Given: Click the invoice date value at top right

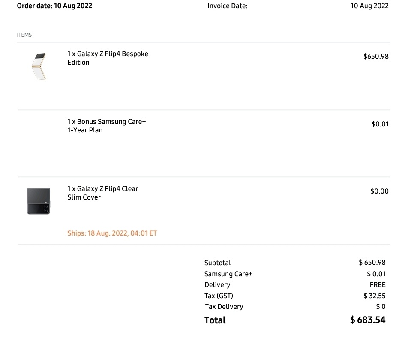Looking at the screenshot, I should coord(369,6).
